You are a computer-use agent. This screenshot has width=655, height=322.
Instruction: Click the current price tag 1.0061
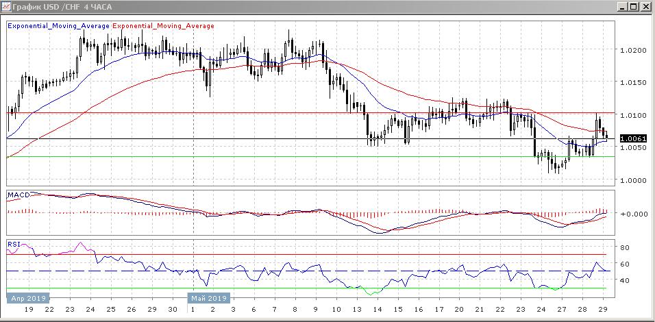[x=632, y=138]
